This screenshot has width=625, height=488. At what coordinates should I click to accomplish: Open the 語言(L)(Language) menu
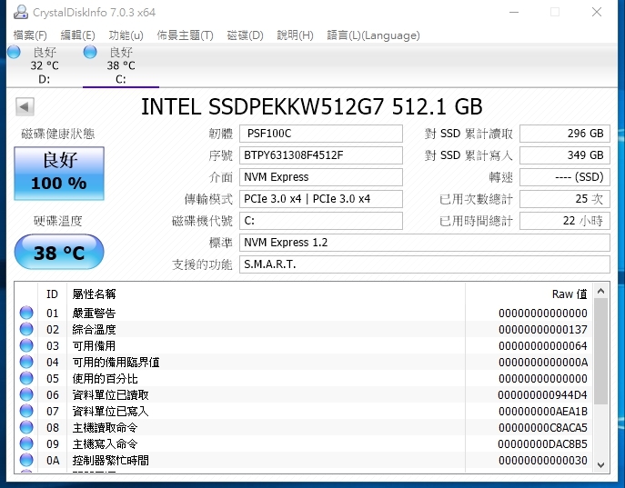point(373,35)
